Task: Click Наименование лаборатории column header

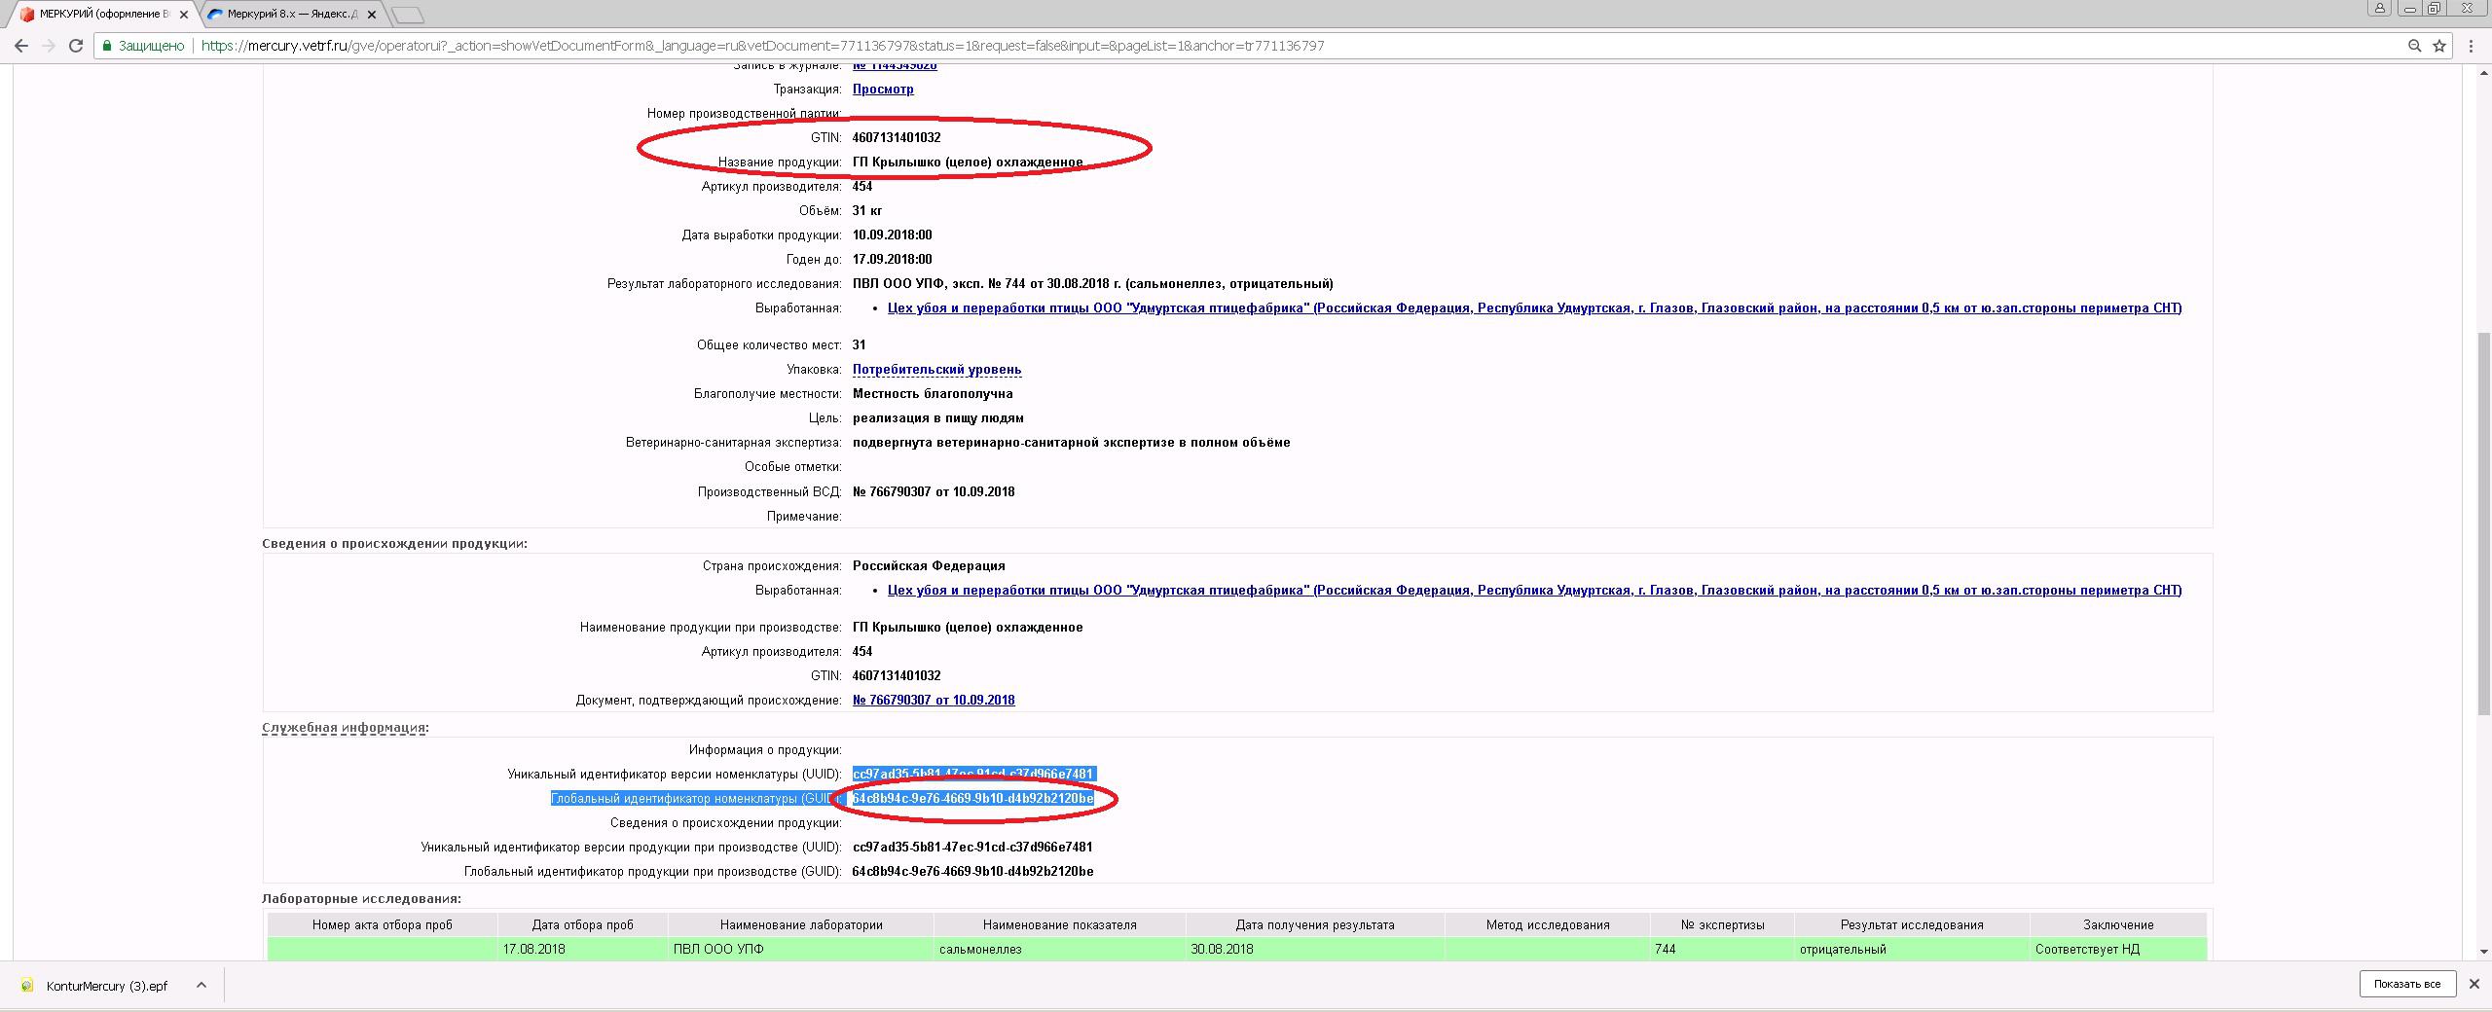Action: 801,924
